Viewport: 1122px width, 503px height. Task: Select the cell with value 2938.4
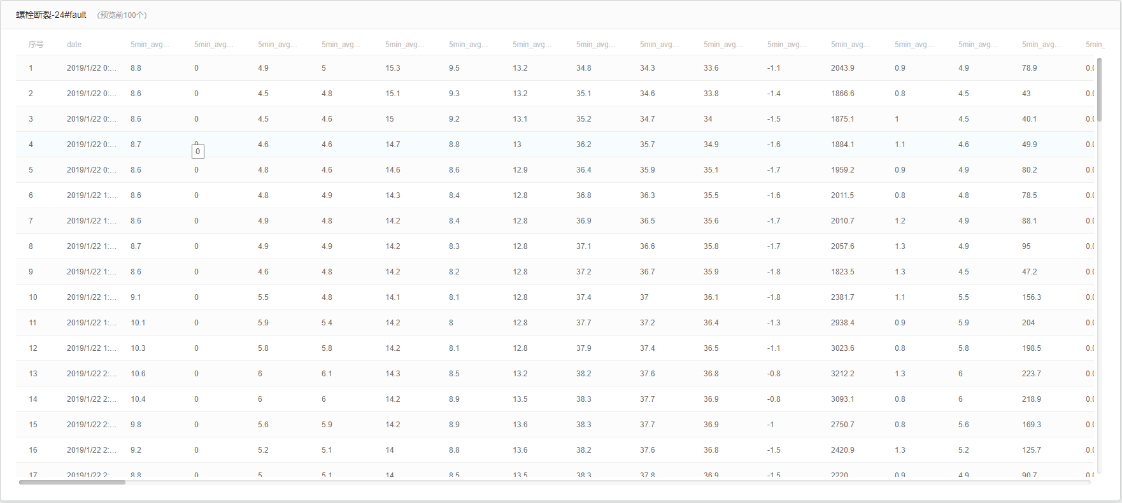(x=842, y=323)
